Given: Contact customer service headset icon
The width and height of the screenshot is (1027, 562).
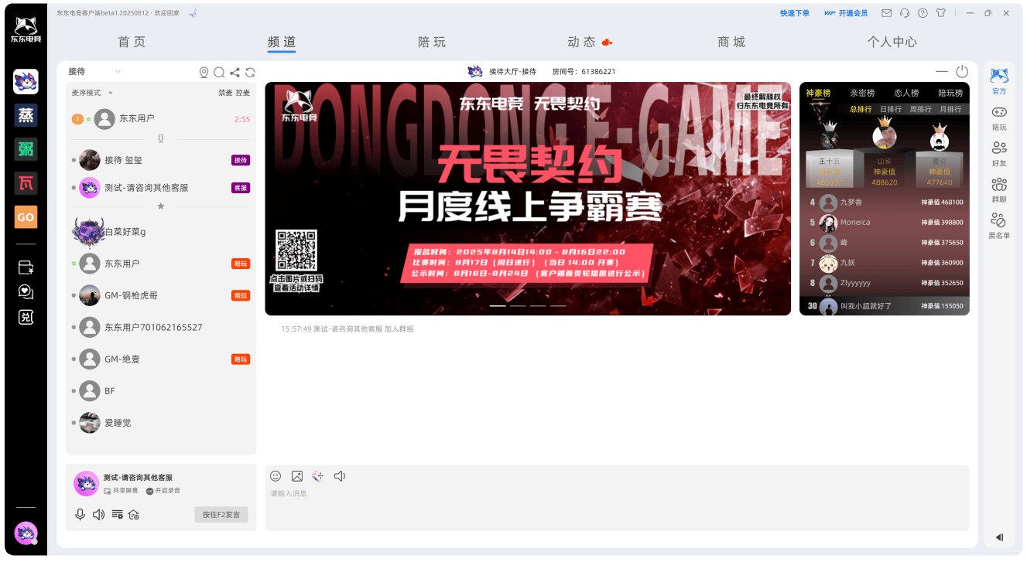Looking at the screenshot, I should [904, 13].
